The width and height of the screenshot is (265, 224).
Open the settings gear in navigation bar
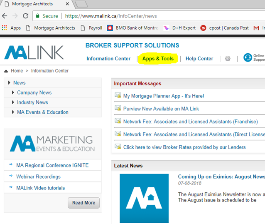pyautogui.click(x=228, y=58)
